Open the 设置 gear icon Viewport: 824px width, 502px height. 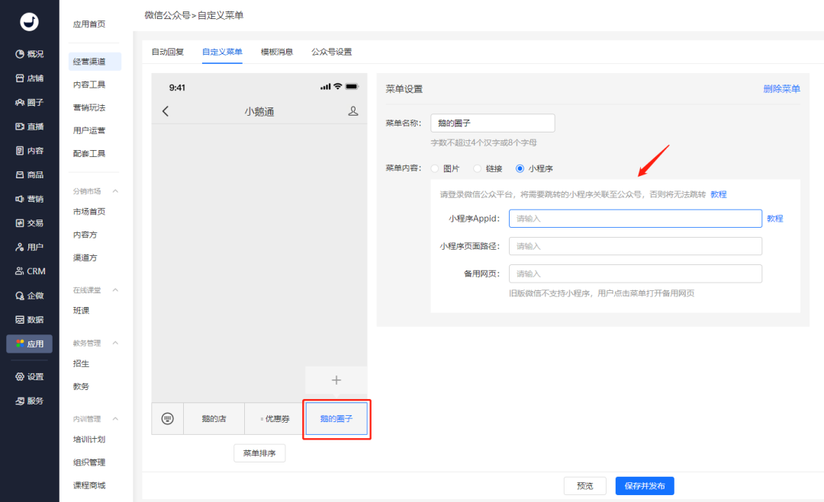(20, 376)
